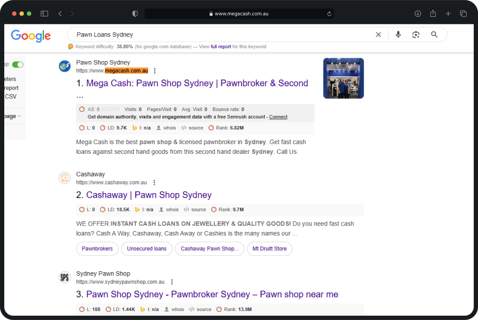Open the Mega Cash storefront thumbnail

tap(344, 79)
